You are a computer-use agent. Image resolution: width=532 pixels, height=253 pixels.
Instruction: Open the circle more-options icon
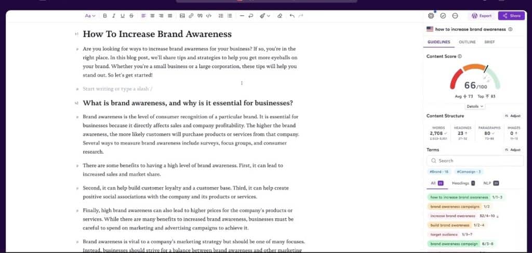[x=455, y=16]
